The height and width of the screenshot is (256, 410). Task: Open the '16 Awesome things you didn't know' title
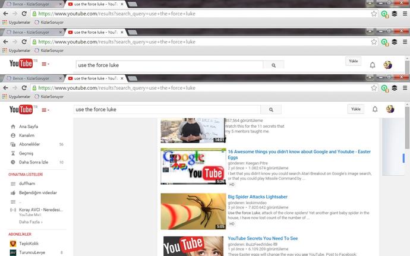coord(299,154)
